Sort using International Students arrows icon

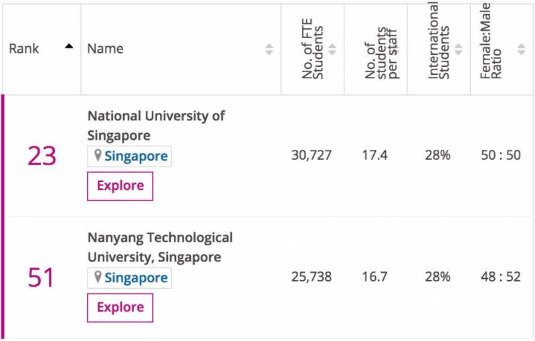coord(459,49)
